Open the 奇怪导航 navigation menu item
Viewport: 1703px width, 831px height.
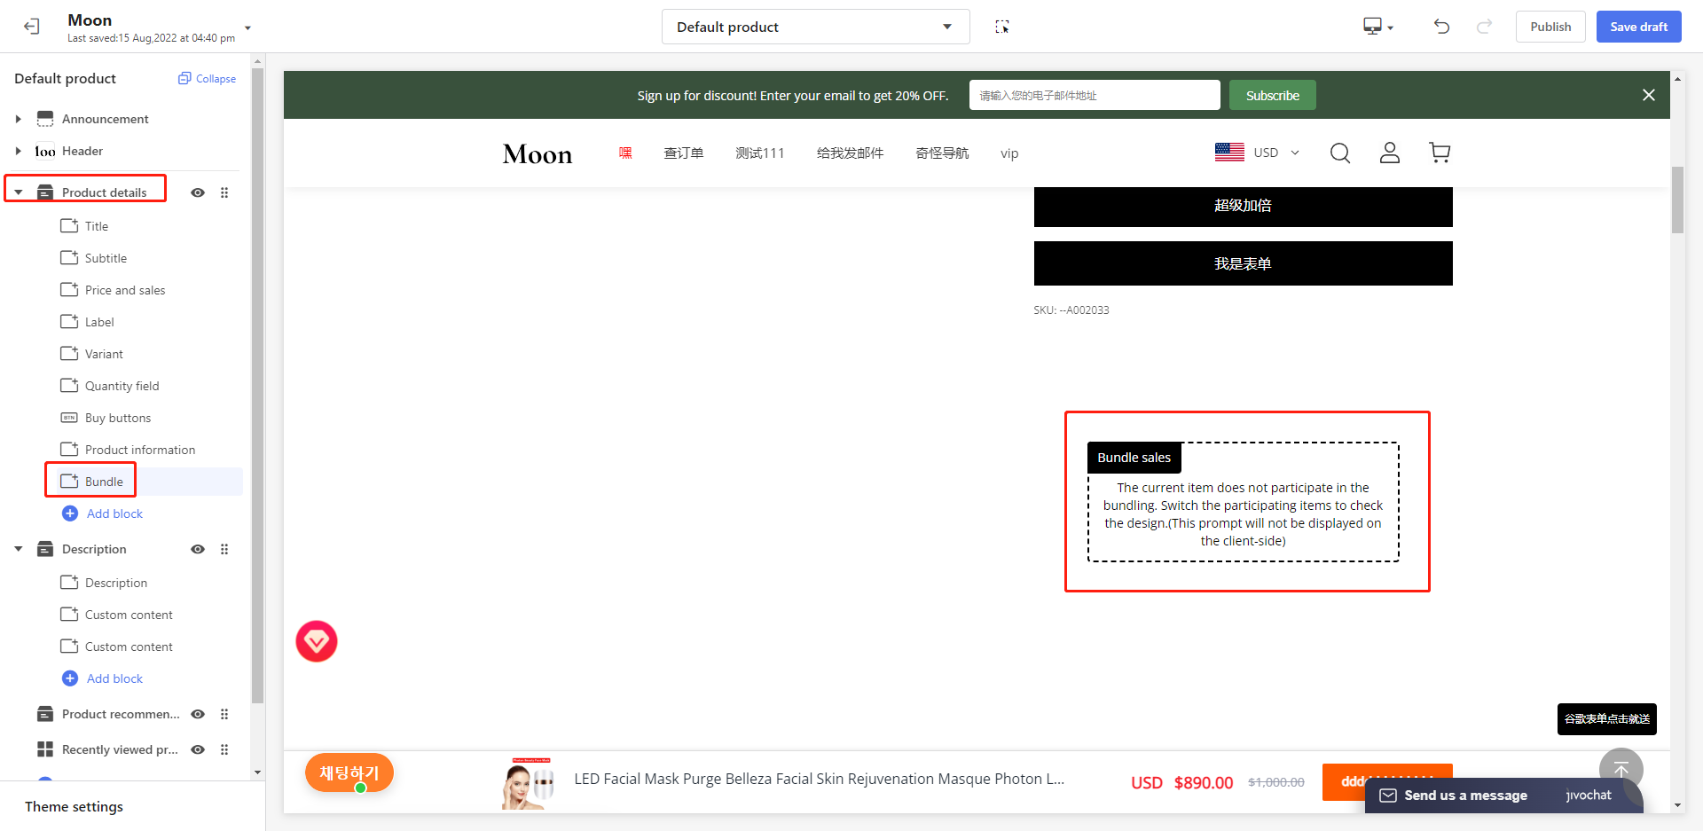click(x=942, y=153)
